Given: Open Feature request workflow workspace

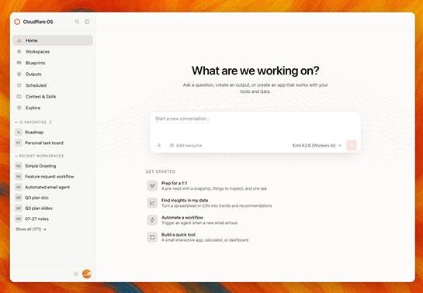Looking at the screenshot, I should coord(53,177).
